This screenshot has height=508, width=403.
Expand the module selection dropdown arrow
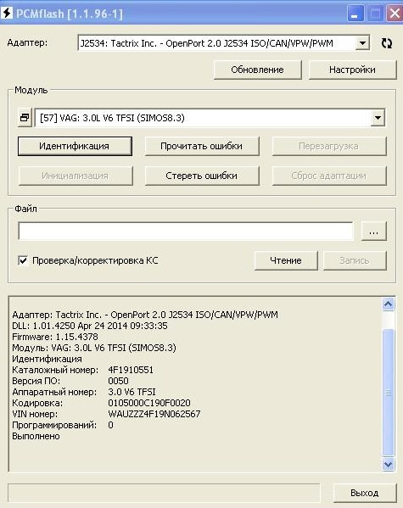[378, 117]
